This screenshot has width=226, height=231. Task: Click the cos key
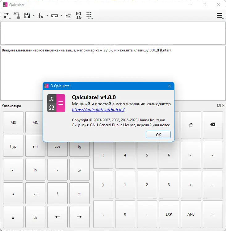[x=57, y=149]
